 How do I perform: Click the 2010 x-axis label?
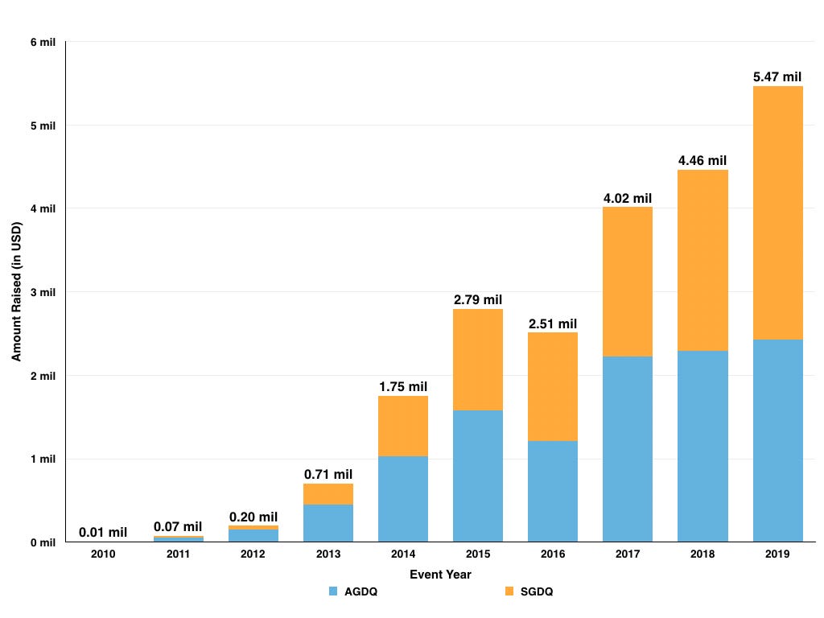103,554
